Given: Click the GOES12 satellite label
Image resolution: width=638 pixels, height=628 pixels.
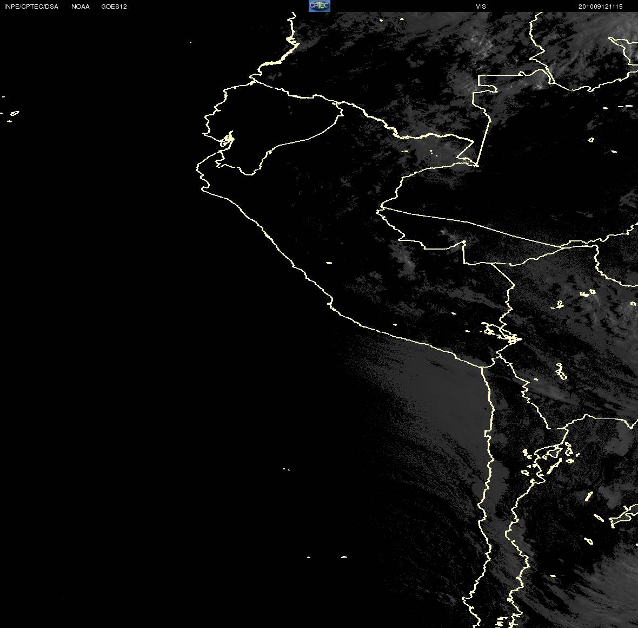Looking at the screenshot, I should (114, 6).
